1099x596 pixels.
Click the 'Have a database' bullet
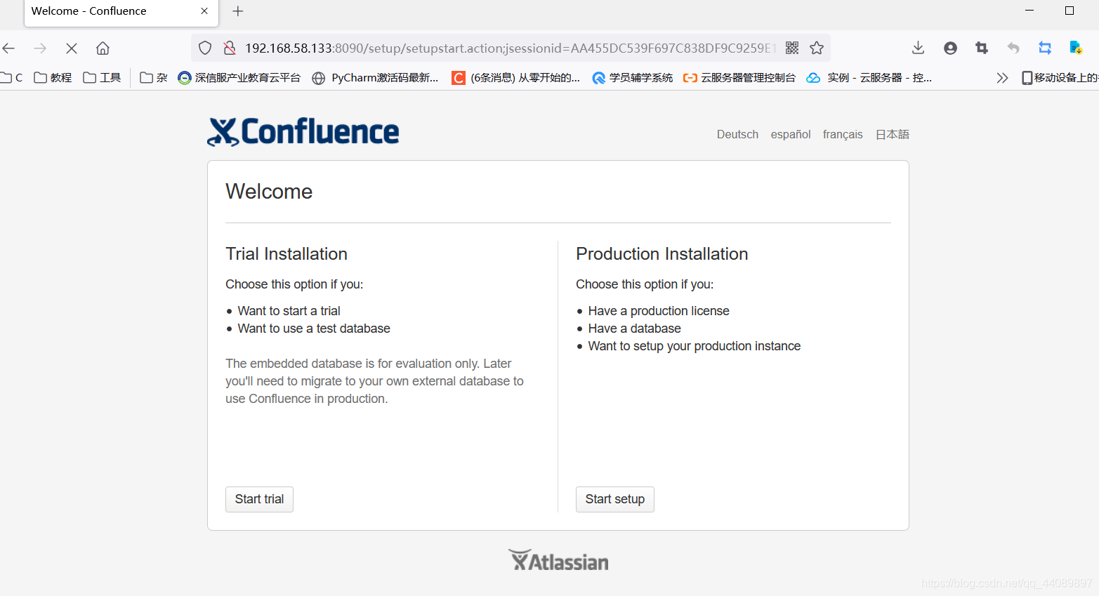pyautogui.click(x=634, y=329)
